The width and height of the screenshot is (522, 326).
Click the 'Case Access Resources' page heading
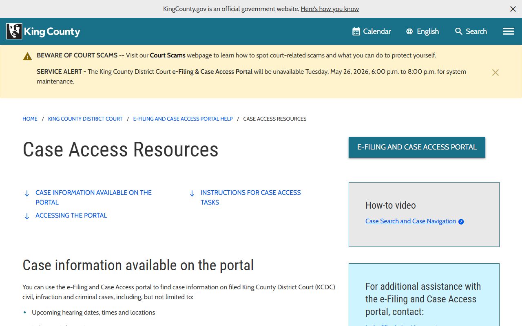pos(120,150)
